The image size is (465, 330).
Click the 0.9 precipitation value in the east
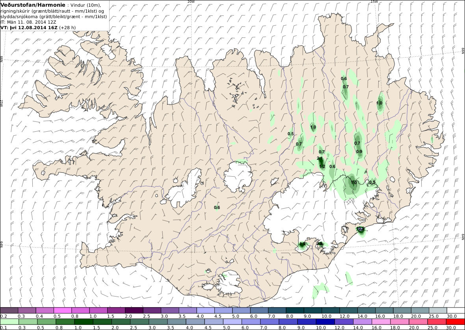click(359, 151)
